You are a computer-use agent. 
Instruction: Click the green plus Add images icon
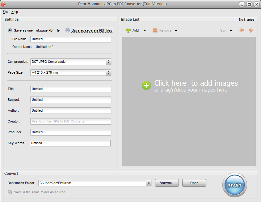128,30
